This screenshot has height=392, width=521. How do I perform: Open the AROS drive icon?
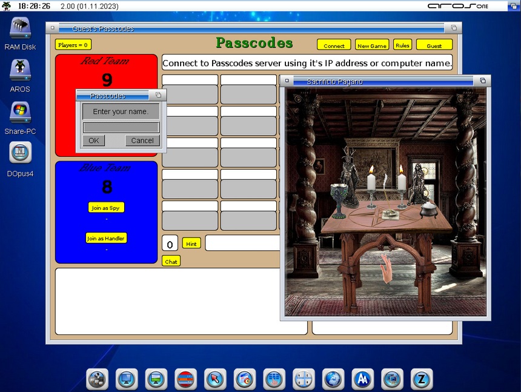click(x=21, y=70)
